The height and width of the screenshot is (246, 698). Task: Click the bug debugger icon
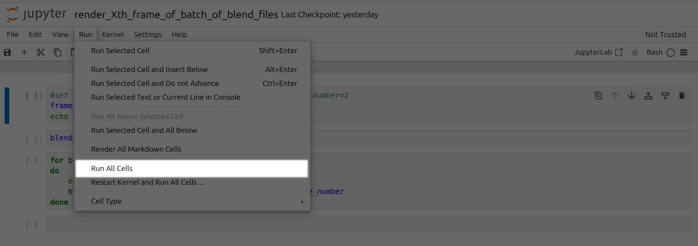[635, 52]
